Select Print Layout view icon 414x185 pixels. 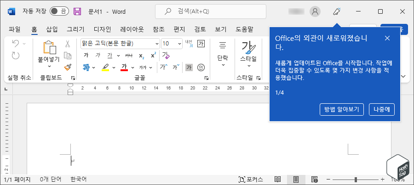pos(296,179)
